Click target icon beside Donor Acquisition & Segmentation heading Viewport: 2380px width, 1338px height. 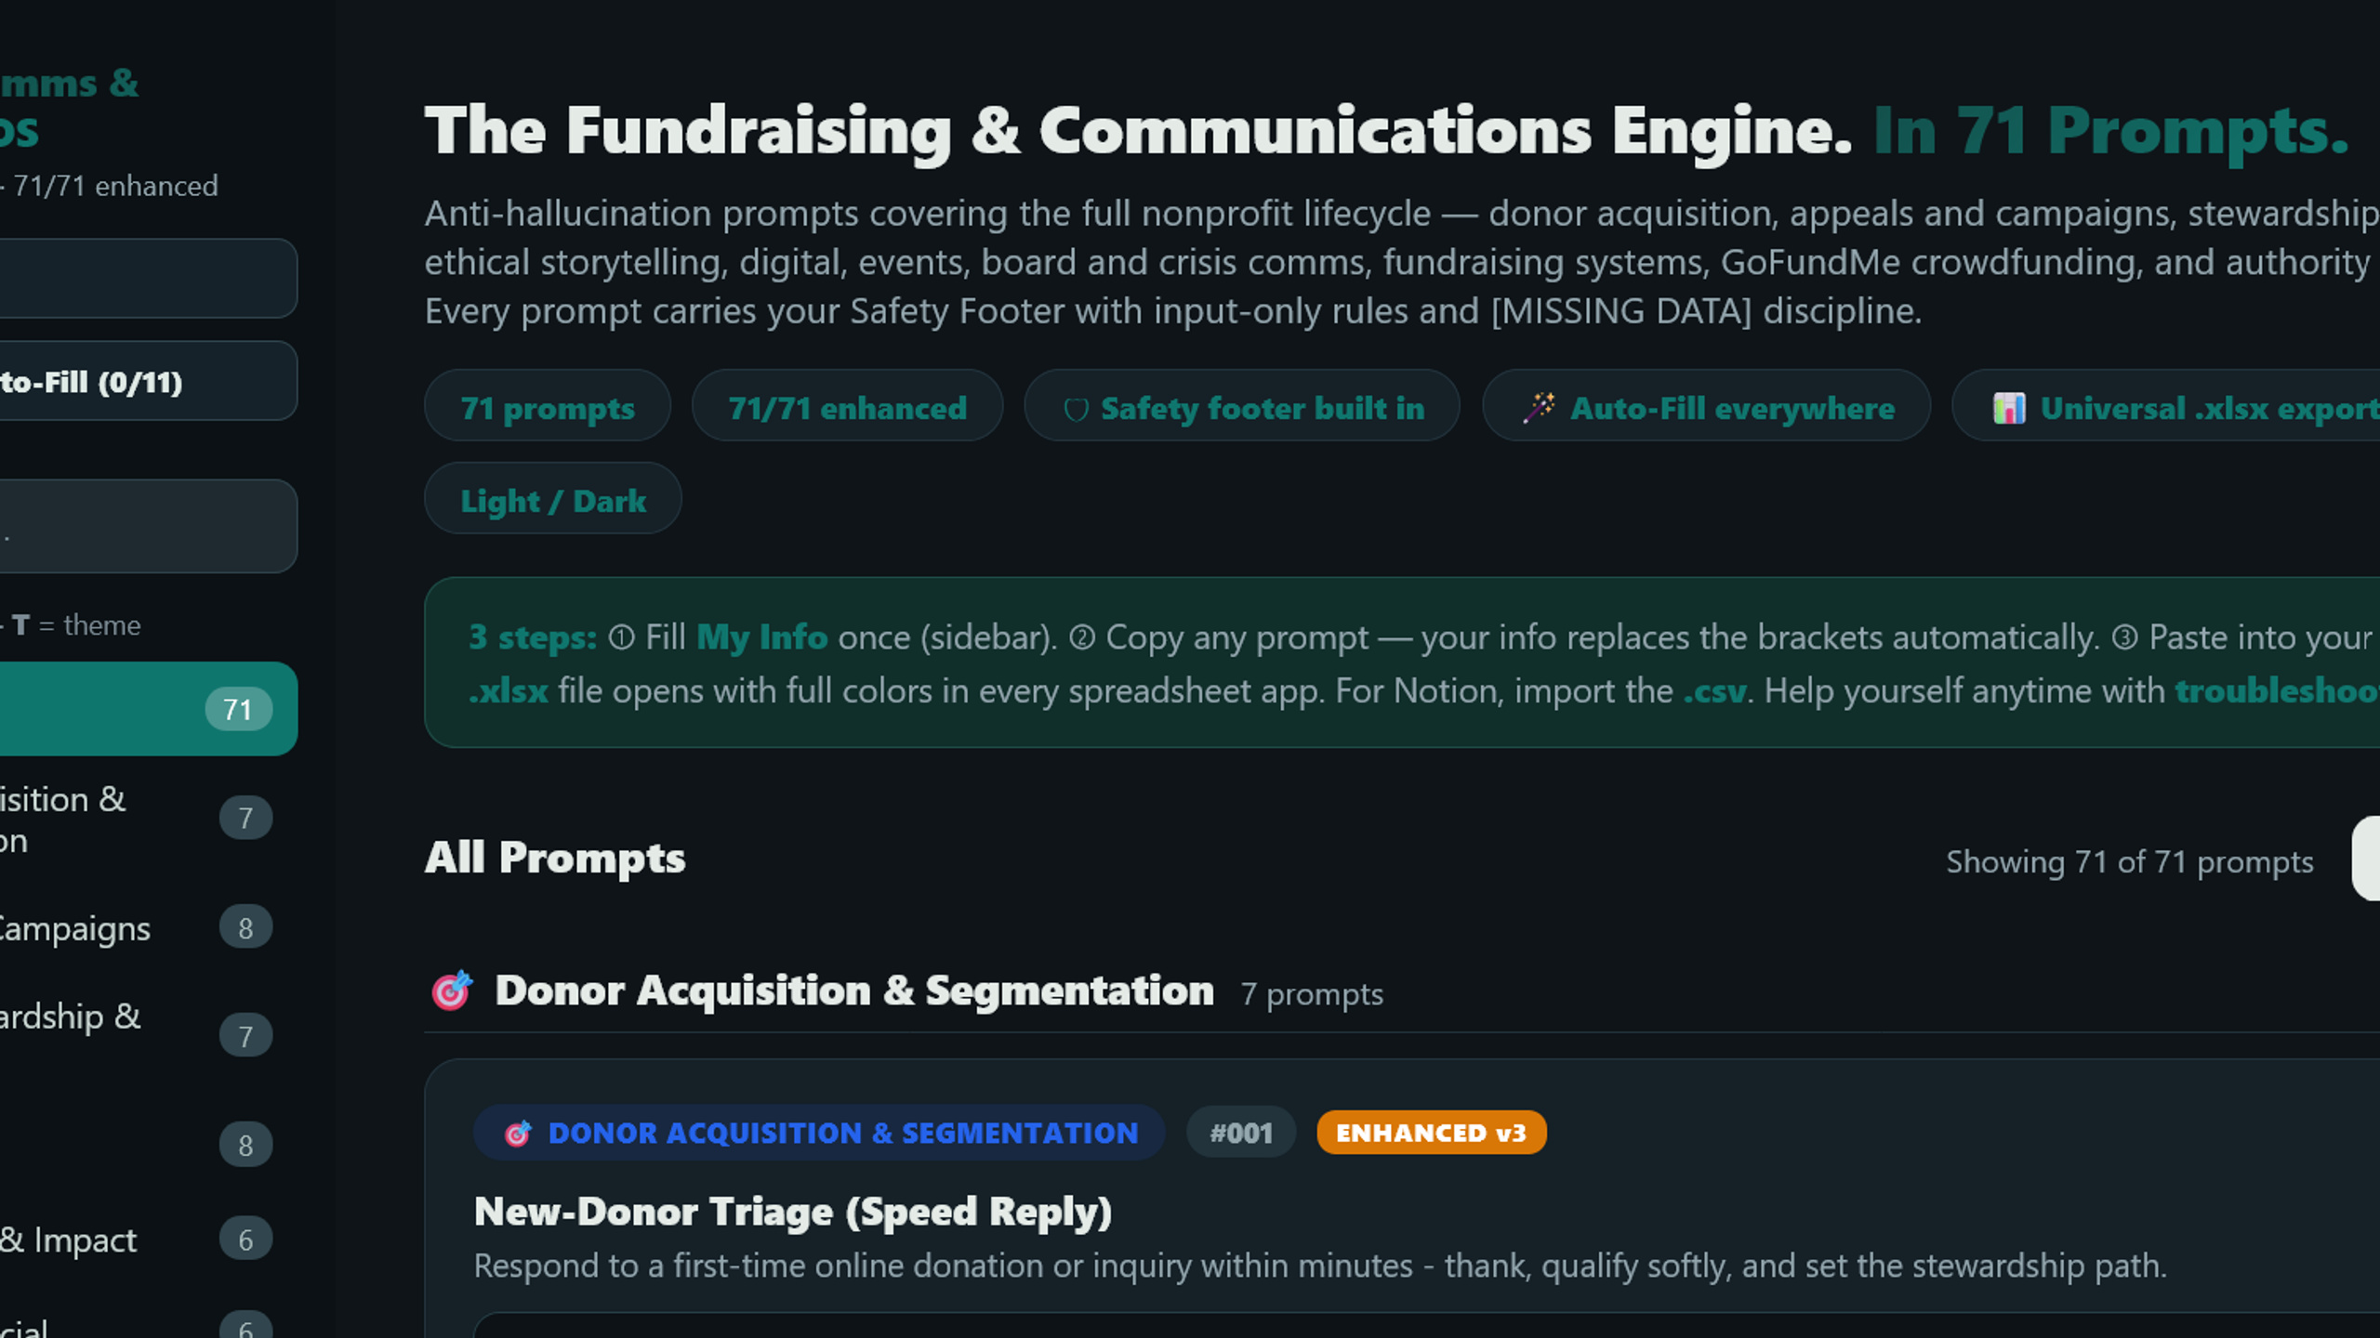coord(452,990)
